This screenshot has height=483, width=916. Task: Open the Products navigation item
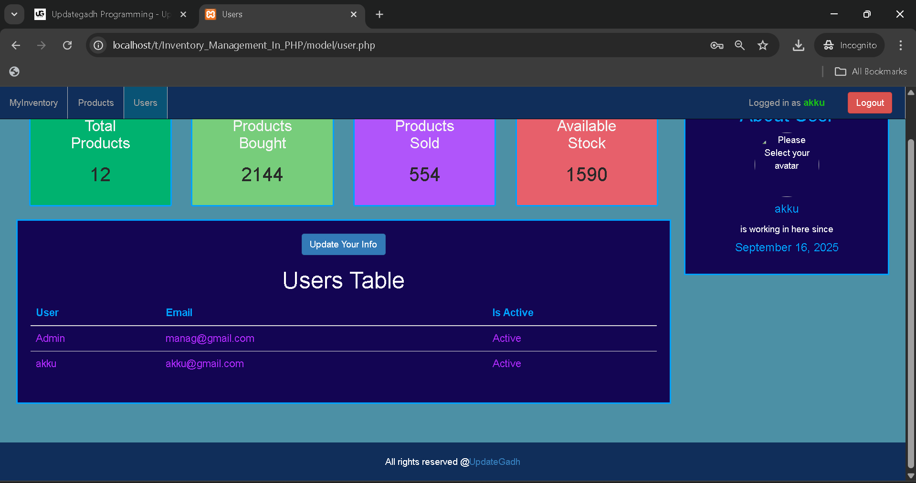coord(96,103)
